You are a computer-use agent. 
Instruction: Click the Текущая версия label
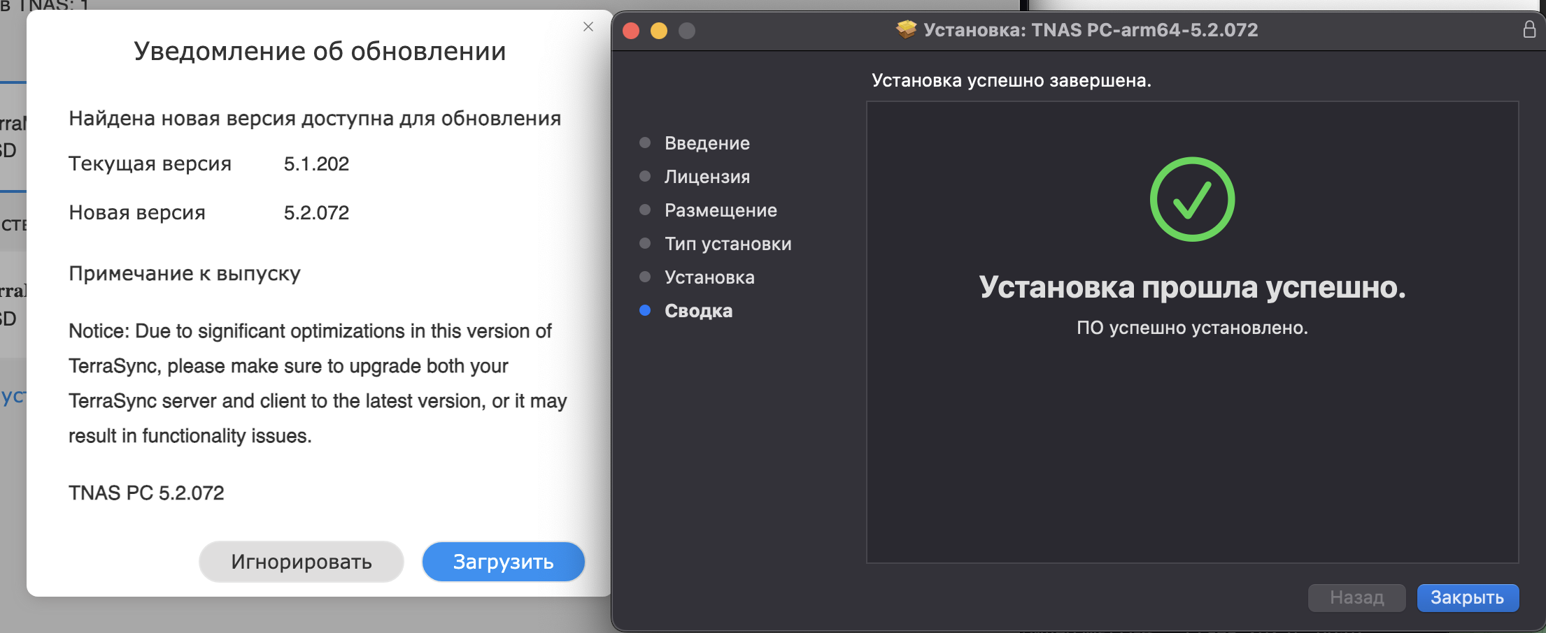[x=150, y=164]
